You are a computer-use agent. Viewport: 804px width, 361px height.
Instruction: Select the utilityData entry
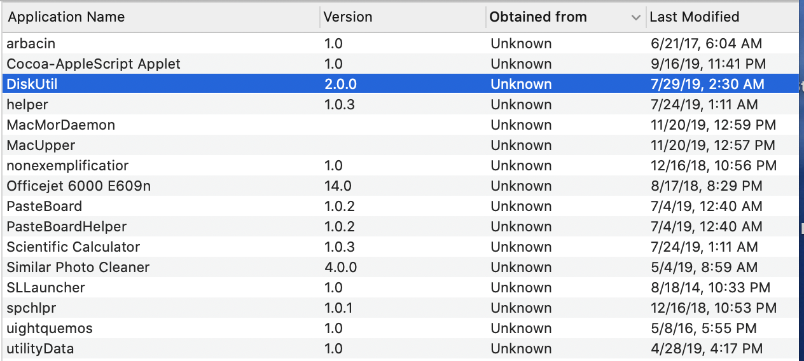40,349
